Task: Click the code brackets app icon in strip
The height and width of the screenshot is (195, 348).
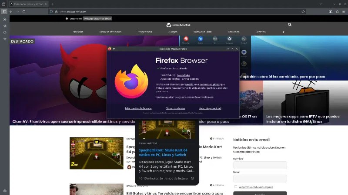Action: 215,39
